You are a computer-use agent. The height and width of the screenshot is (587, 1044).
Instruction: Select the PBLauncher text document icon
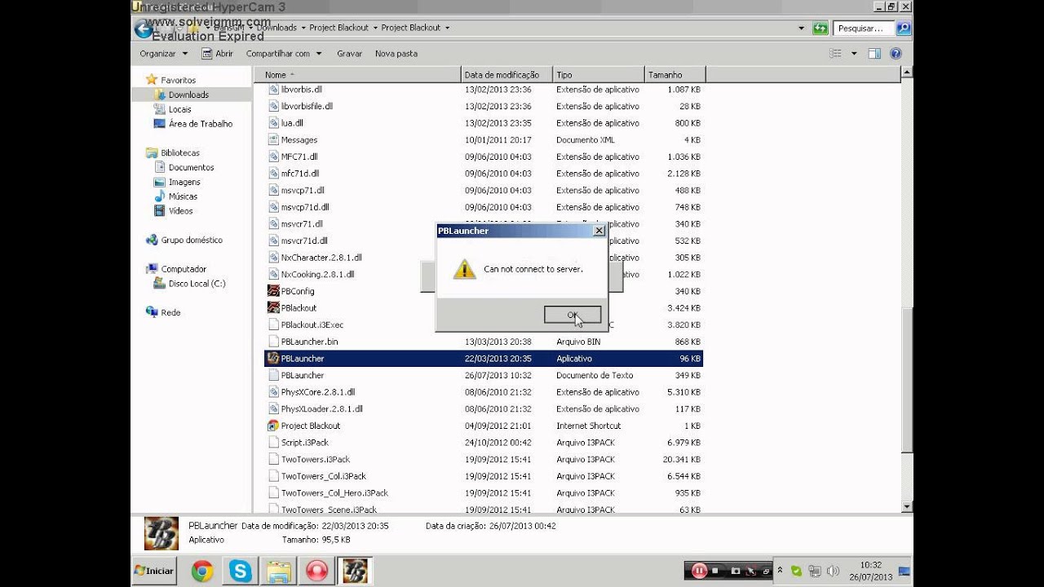tap(274, 375)
